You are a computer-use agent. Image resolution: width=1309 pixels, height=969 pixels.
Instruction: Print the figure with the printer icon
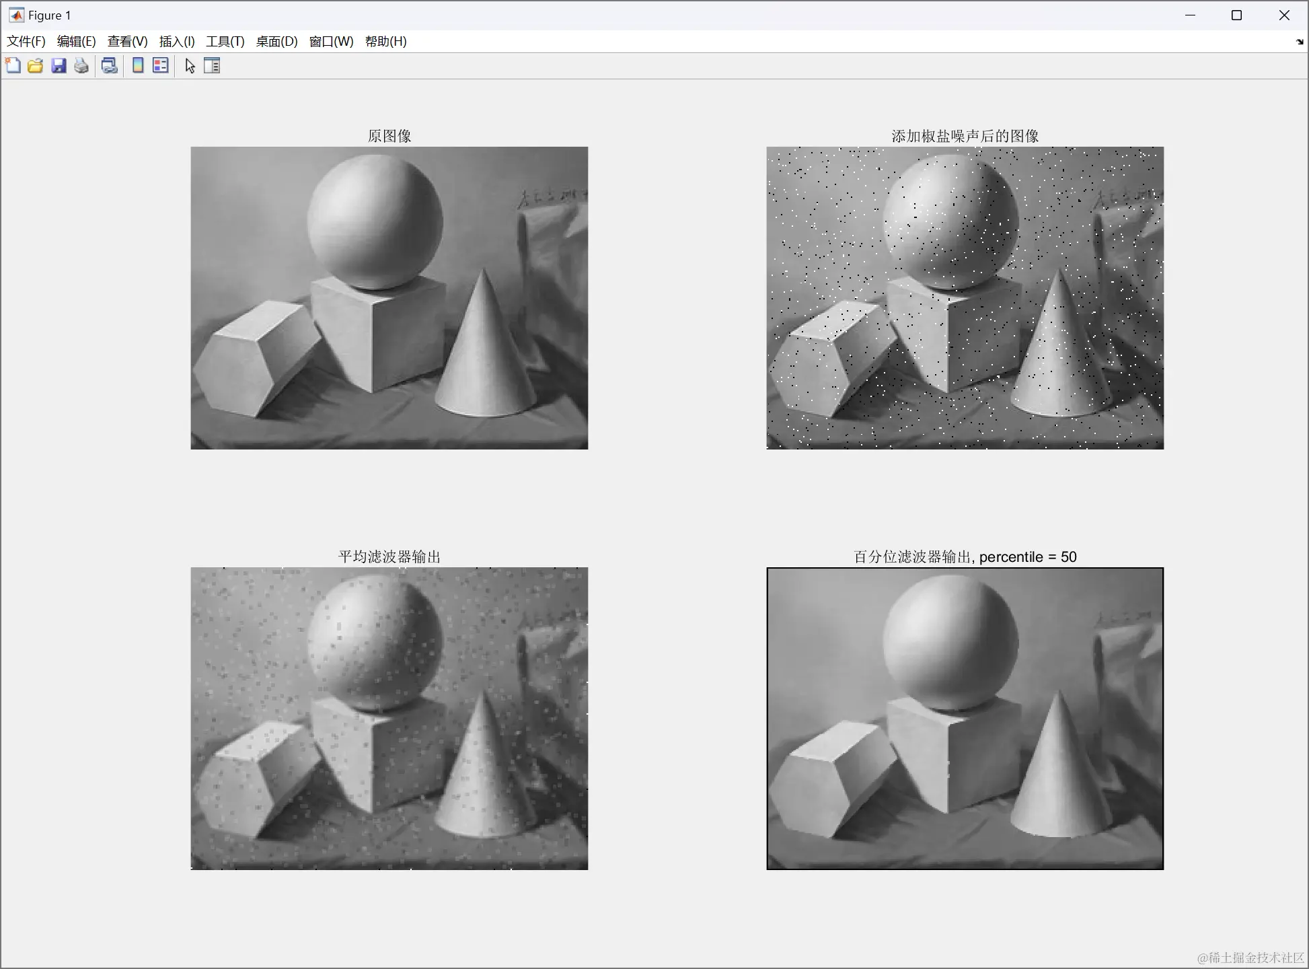coord(81,66)
